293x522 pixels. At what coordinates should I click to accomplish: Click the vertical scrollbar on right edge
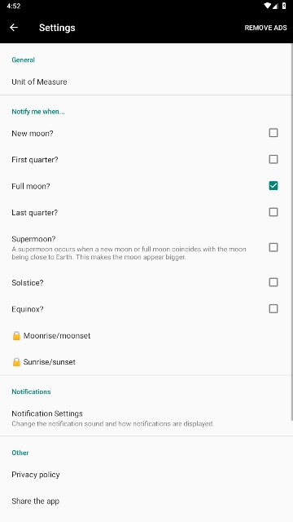(x=291, y=232)
